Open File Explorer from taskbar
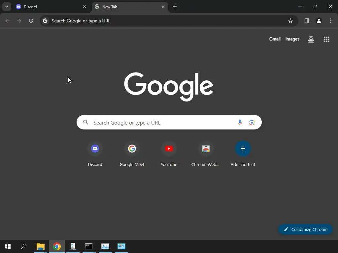 click(41, 246)
